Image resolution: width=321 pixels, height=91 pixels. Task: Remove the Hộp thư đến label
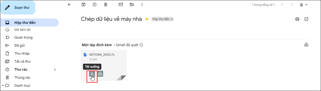(172, 19)
